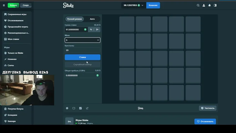Click the Кристаллы field showing 20
The height and width of the screenshot is (133, 236).
point(82,50)
